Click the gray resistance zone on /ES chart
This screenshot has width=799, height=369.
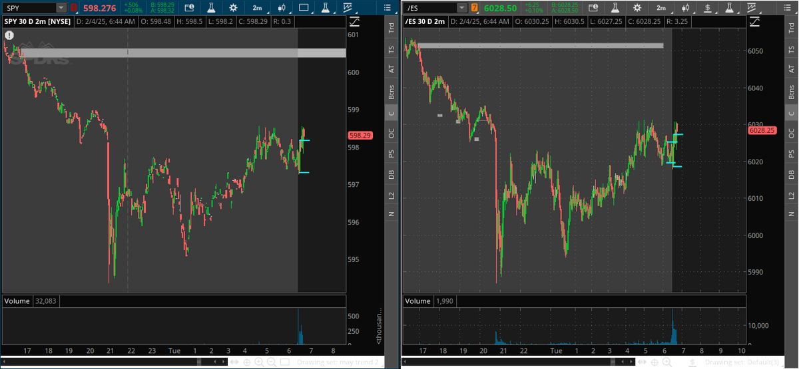click(x=541, y=45)
